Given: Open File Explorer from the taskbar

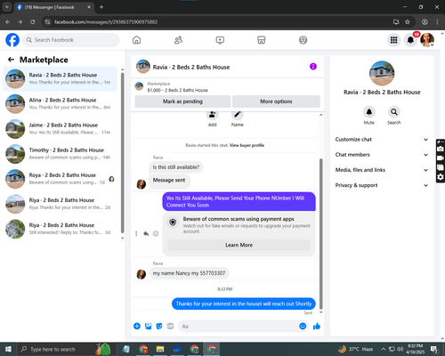Looking at the screenshot, I should pos(160,349).
